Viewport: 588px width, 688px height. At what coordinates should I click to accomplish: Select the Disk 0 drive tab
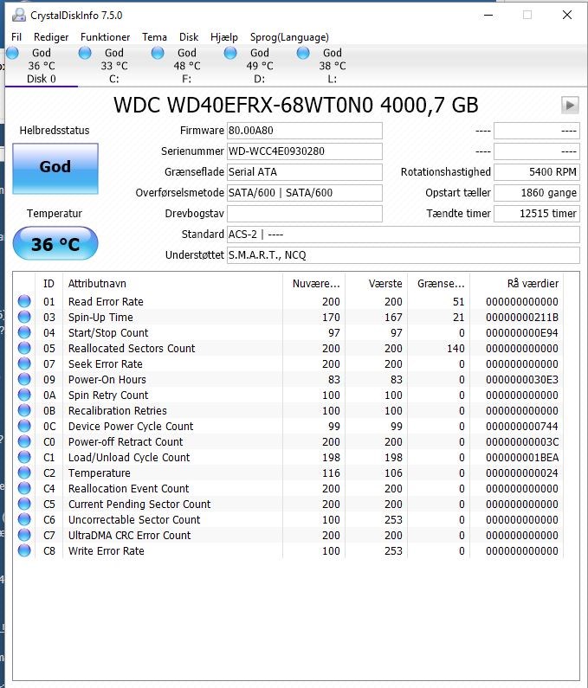click(42, 66)
